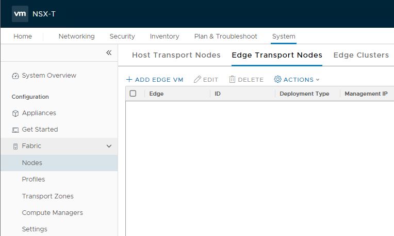Click the Actions gear icon
The width and height of the screenshot is (394, 236).
pos(277,80)
